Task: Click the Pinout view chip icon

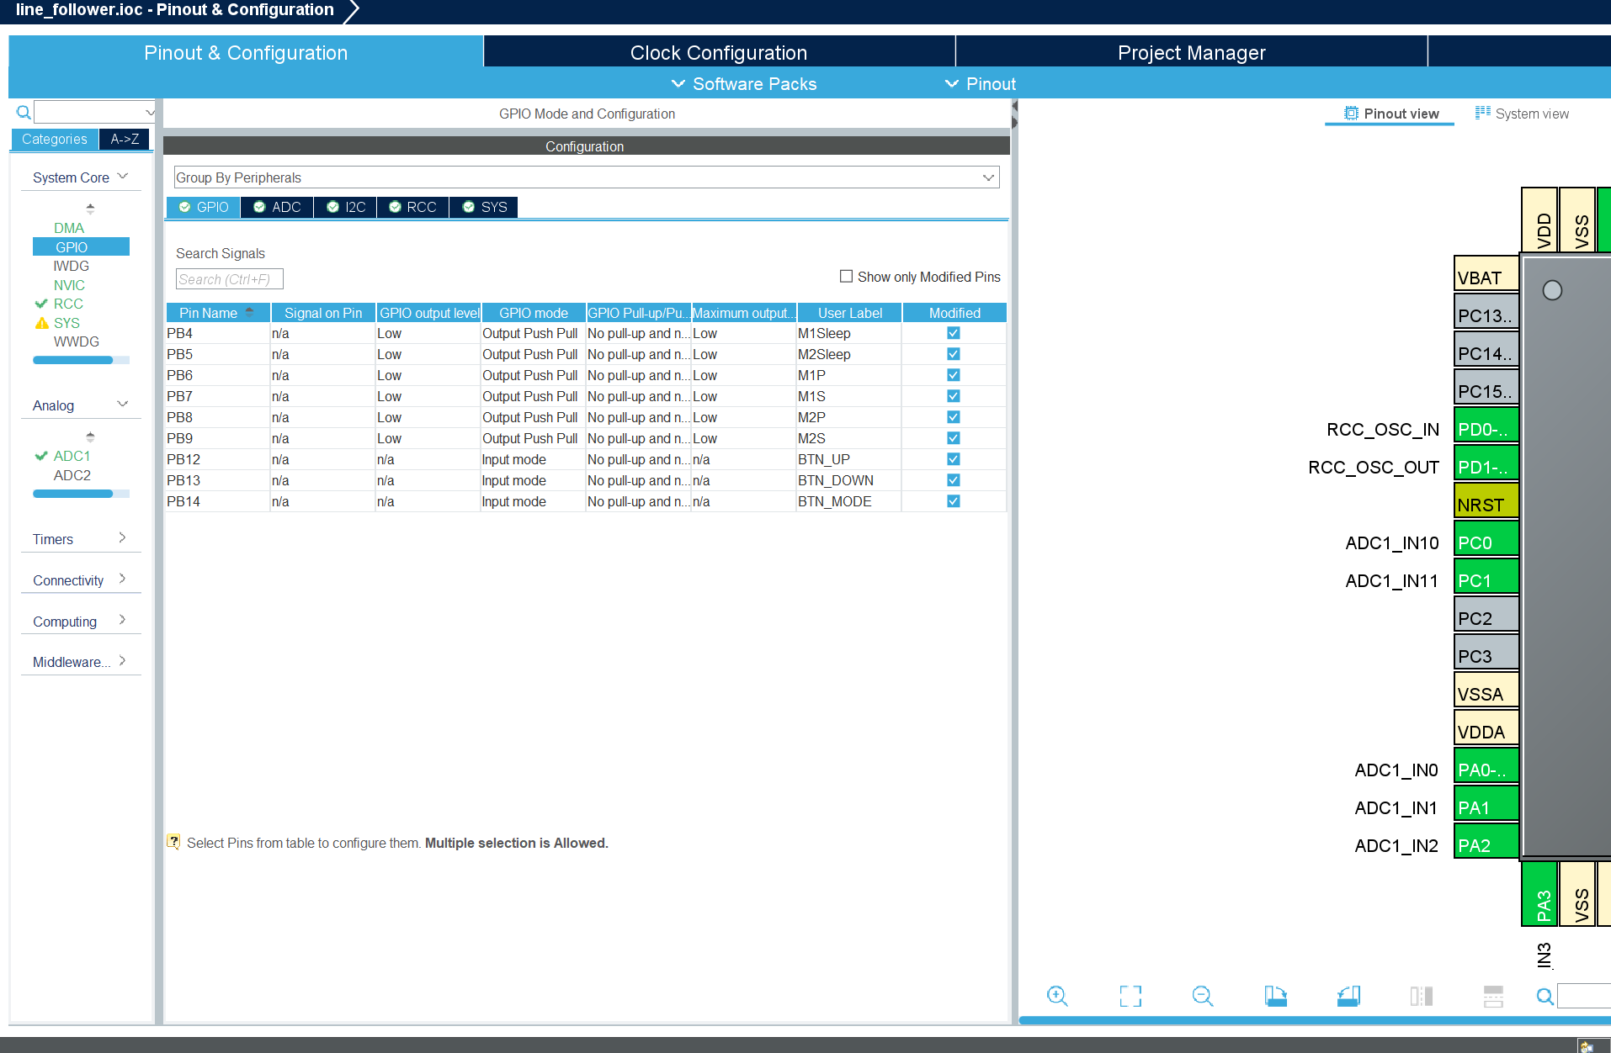Action: [1351, 114]
